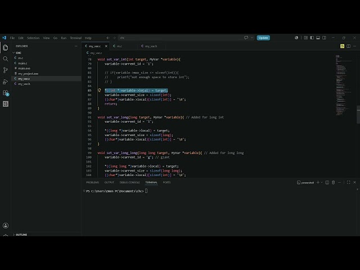Click line 91 set_var_long declaration
360x270 pixels.
[160, 118]
